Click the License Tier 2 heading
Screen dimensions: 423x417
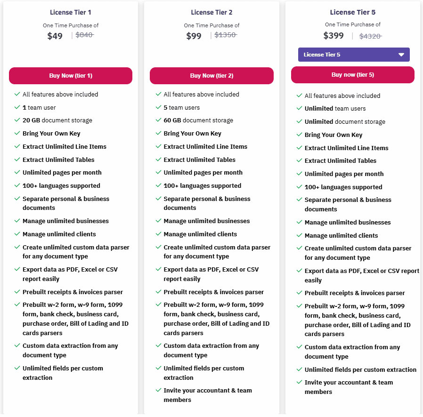pyautogui.click(x=211, y=12)
